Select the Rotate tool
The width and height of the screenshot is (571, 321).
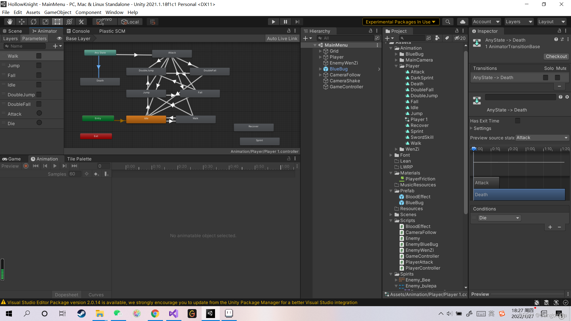[34, 22]
